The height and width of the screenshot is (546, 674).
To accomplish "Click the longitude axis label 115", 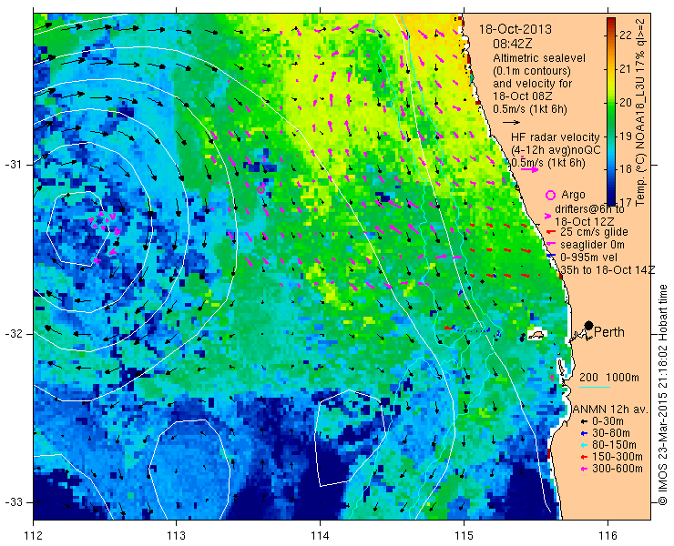I will (x=464, y=536).
